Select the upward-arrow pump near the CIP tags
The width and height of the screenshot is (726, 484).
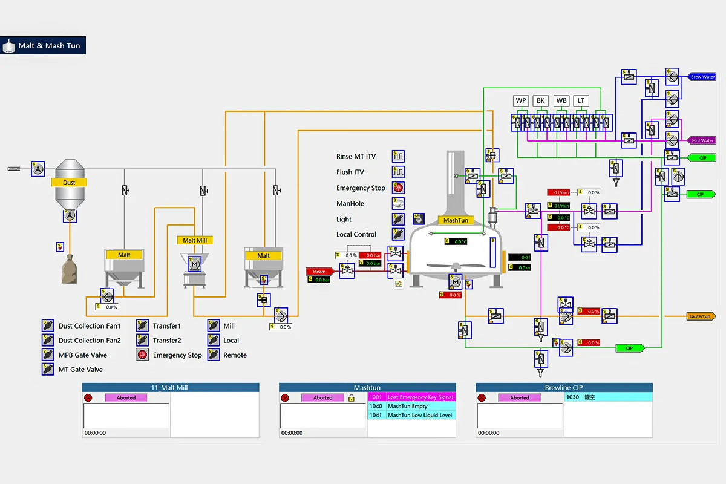click(x=678, y=176)
